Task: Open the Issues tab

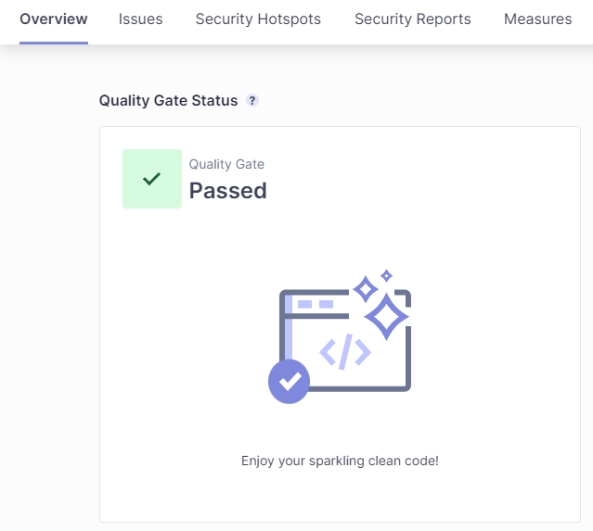Action: [141, 19]
